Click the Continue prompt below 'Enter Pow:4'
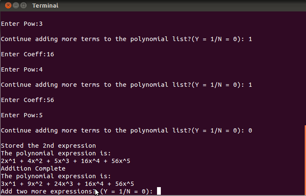 point(127,85)
